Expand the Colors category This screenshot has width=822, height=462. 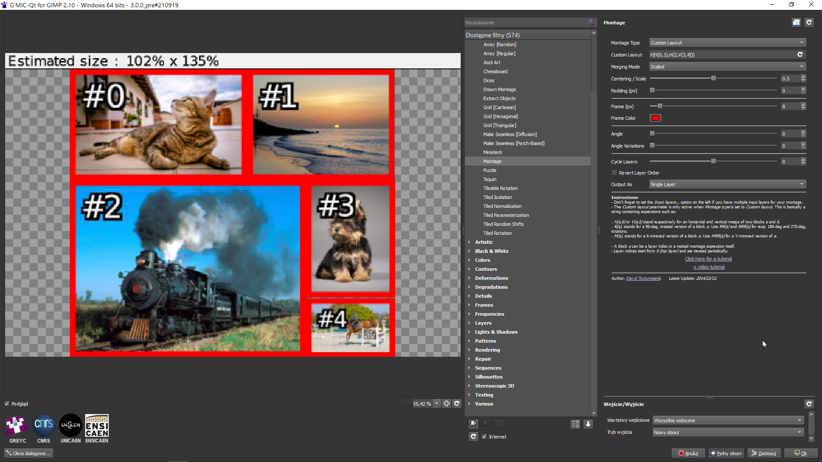click(x=469, y=260)
